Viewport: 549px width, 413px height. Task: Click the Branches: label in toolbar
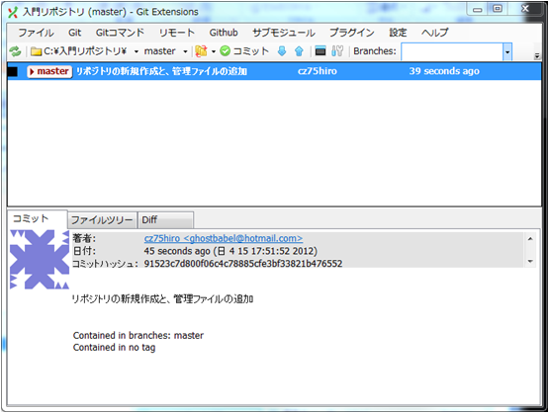[375, 51]
